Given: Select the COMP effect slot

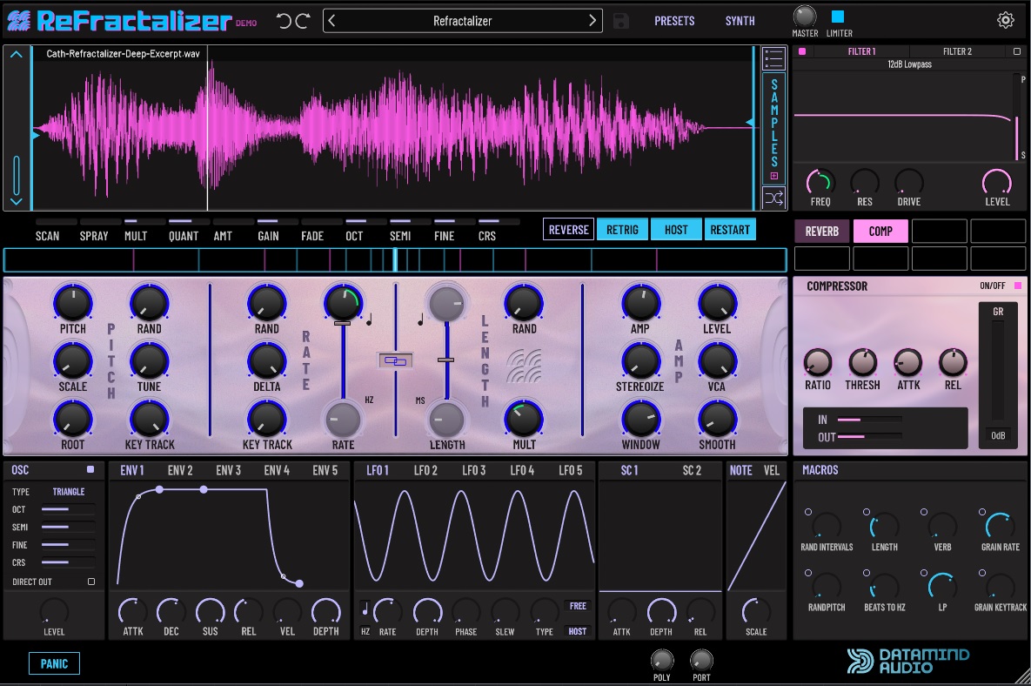Looking at the screenshot, I should pyautogui.click(x=880, y=232).
